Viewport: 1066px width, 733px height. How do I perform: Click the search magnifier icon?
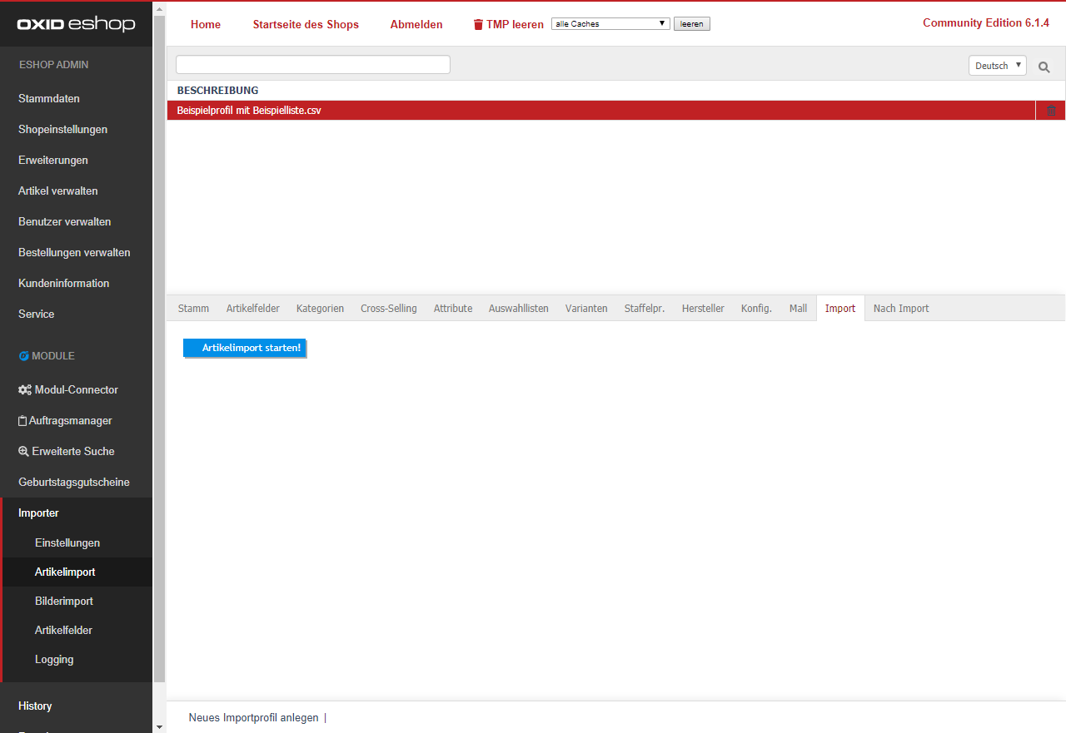coord(1044,67)
